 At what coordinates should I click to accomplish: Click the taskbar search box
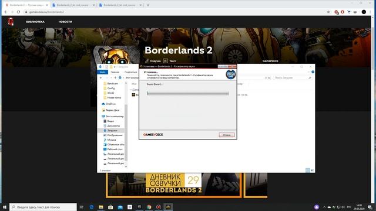point(43,207)
